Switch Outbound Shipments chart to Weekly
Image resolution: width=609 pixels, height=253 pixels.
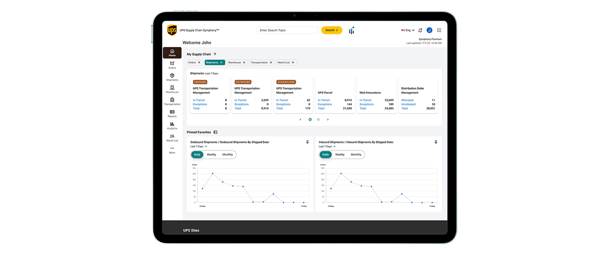coord(211,154)
